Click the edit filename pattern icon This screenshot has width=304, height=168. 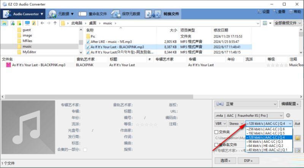pos(298,150)
